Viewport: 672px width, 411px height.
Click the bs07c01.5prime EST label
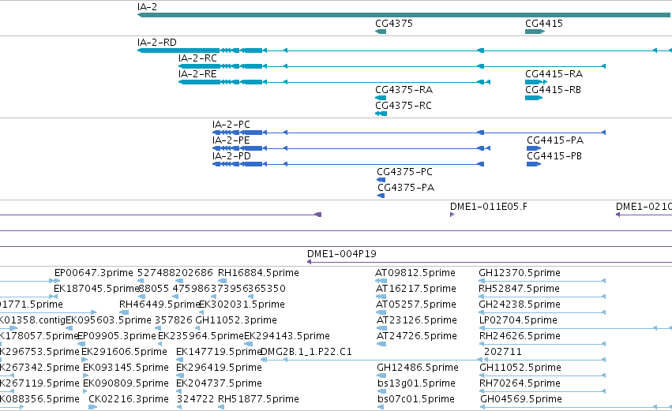(415, 399)
